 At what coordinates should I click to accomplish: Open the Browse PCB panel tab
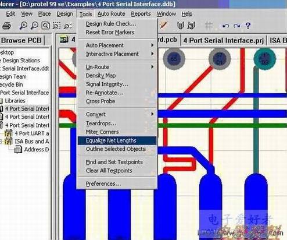[21, 40]
